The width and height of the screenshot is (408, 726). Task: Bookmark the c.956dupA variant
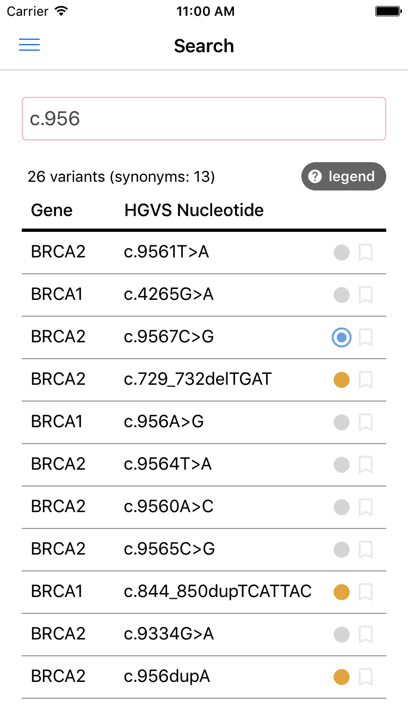tap(366, 677)
